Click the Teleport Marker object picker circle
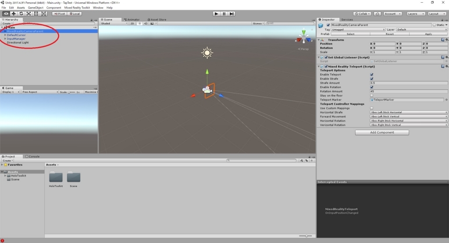Viewport: 449px width, 243px height. pyautogui.click(x=446, y=100)
